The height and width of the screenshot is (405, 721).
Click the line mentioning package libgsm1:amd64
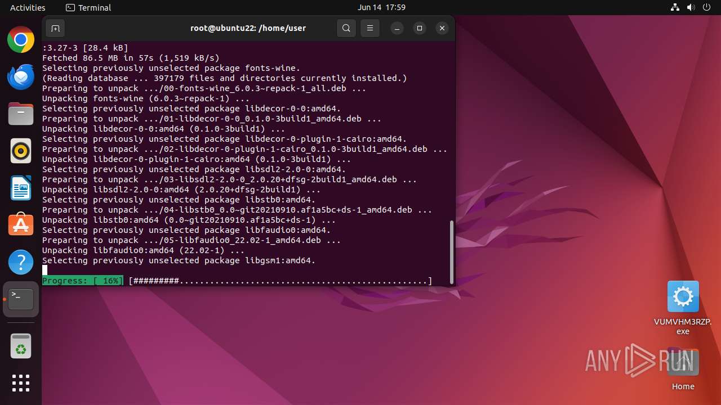coord(179,260)
